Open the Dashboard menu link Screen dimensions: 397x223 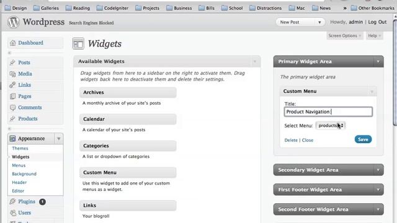30,43
